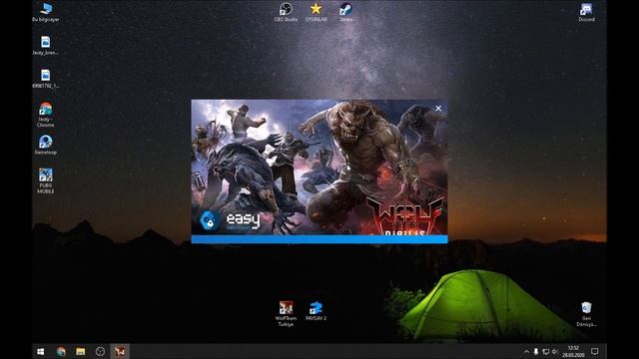Open the OYUNLAR star folder icon
639x359 pixels.
(x=316, y=12)
